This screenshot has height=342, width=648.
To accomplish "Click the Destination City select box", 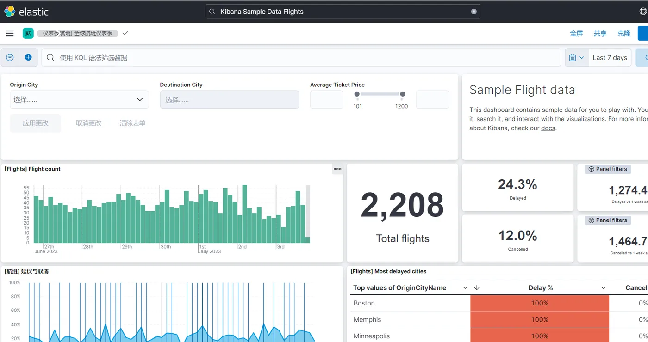I will click(x=229, y=99).
